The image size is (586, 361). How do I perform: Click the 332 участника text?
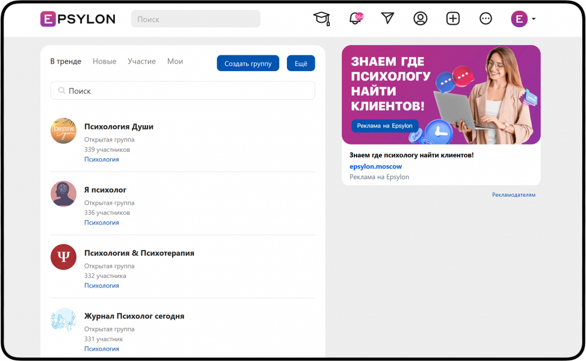tap(105, 276)
